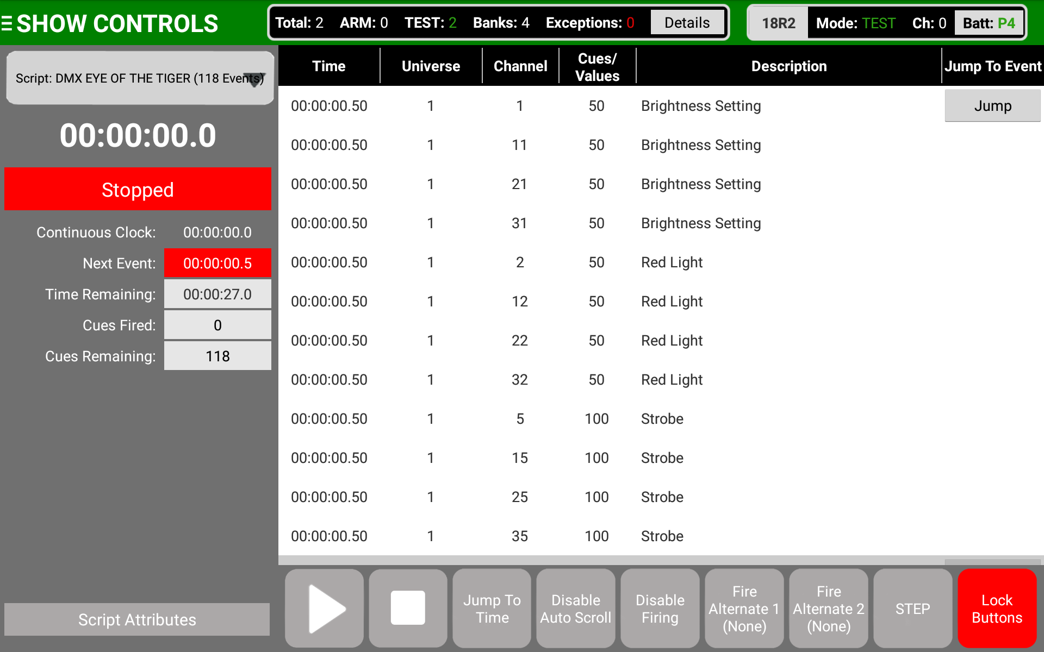
Task: Click the Cues/Values column header
Action: 597,67
